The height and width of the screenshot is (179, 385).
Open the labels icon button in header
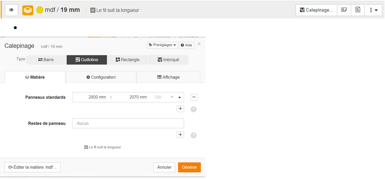344,10
